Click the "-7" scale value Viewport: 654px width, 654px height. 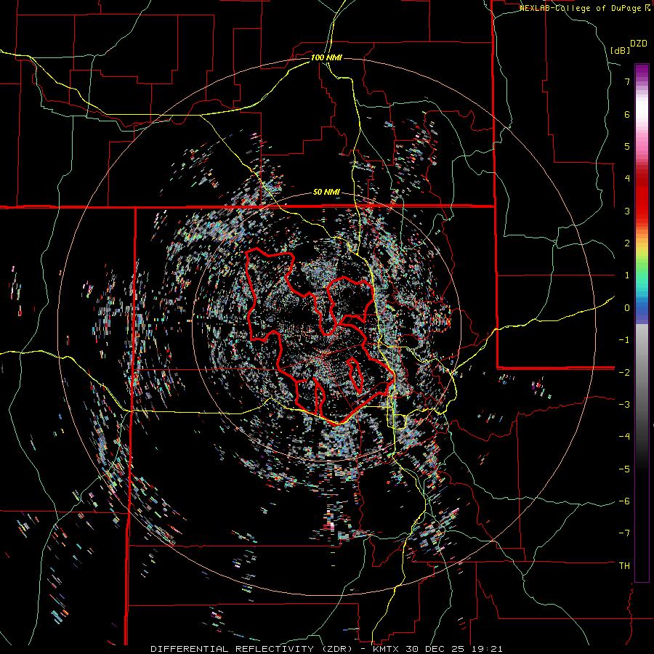coord(624,533)
